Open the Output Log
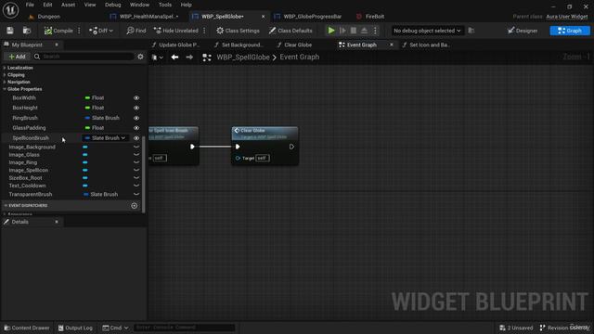Image resolution: width=594 pixels, height=334 pixels. 75,328
